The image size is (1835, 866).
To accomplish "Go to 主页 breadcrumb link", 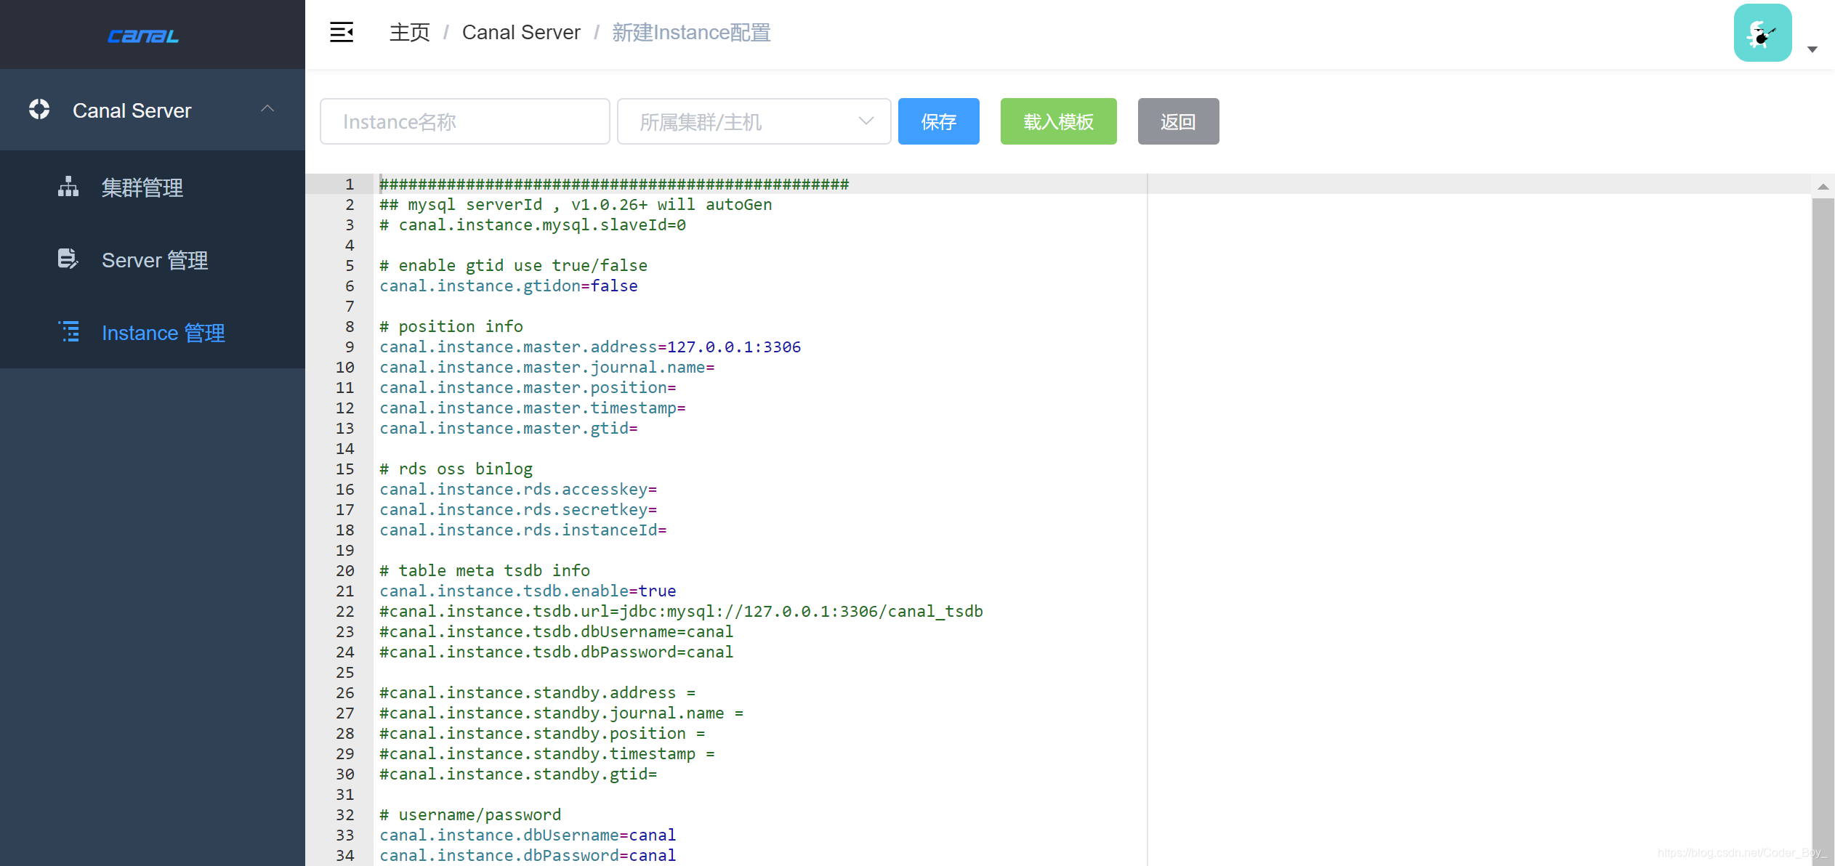I will coord(409,33).
